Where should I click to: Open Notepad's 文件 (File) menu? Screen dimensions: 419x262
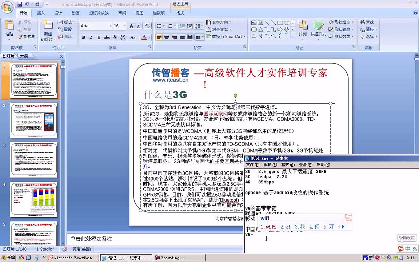tap(252, 165)
